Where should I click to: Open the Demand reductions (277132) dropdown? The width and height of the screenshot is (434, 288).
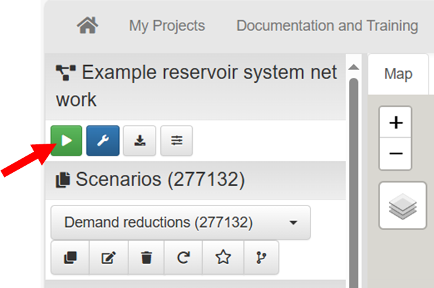pos(180,222)
